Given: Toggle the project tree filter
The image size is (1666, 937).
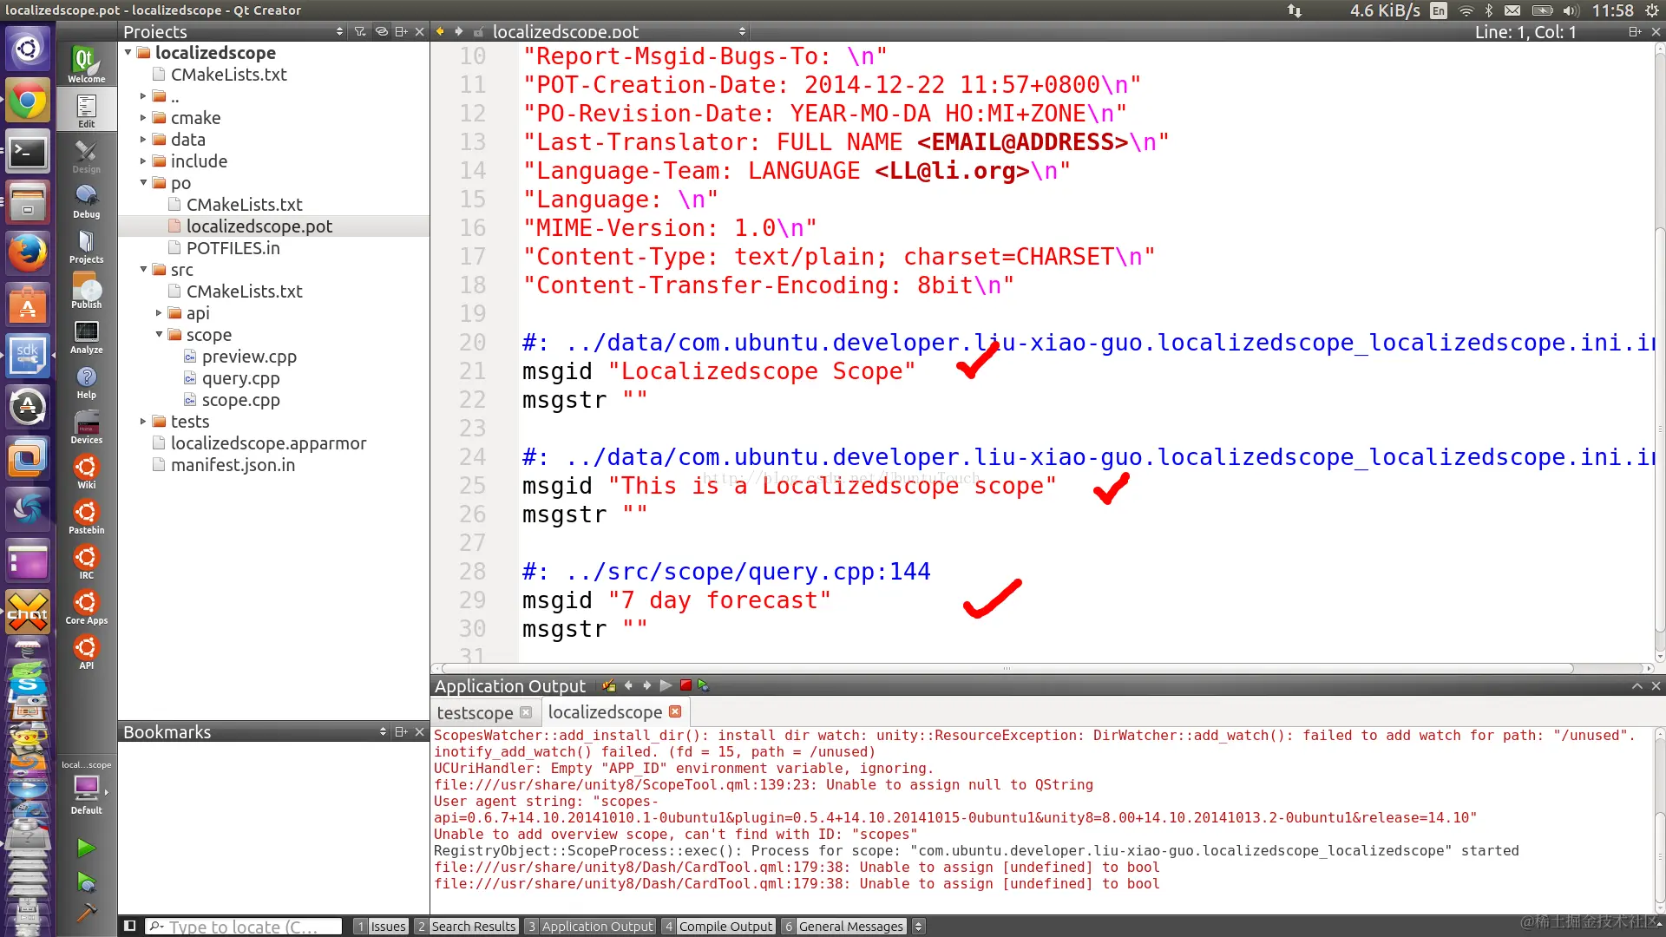Looking at the screenshot, I should pyautogui.click(x=360, y=31).
